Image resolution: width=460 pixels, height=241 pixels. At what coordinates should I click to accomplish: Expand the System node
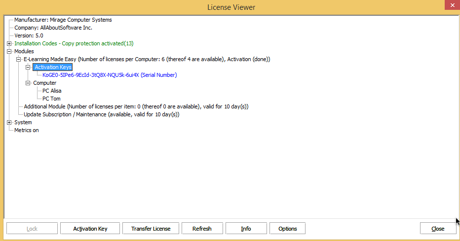(x=9, y=123)
